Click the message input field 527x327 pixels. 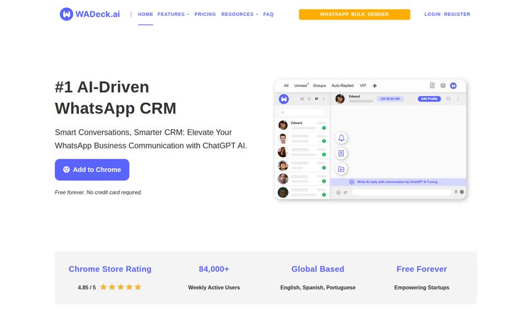402,192
